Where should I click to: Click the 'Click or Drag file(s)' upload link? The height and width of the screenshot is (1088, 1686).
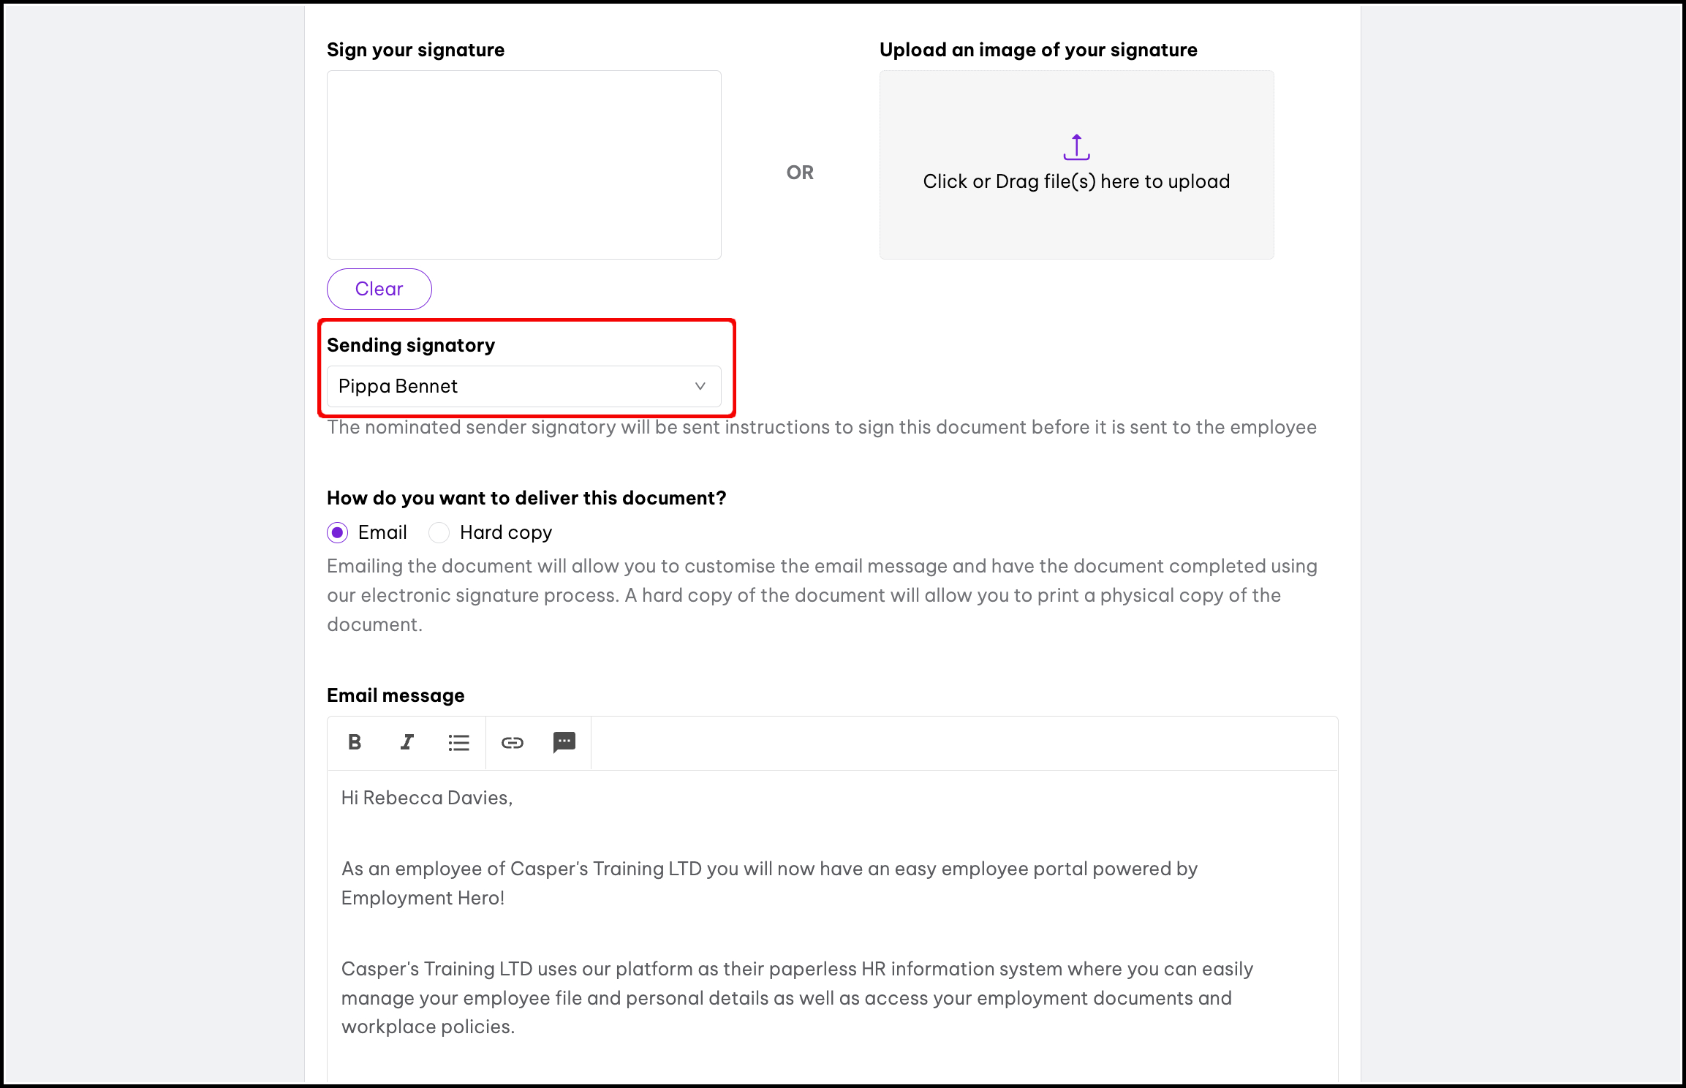point(1076,181)
